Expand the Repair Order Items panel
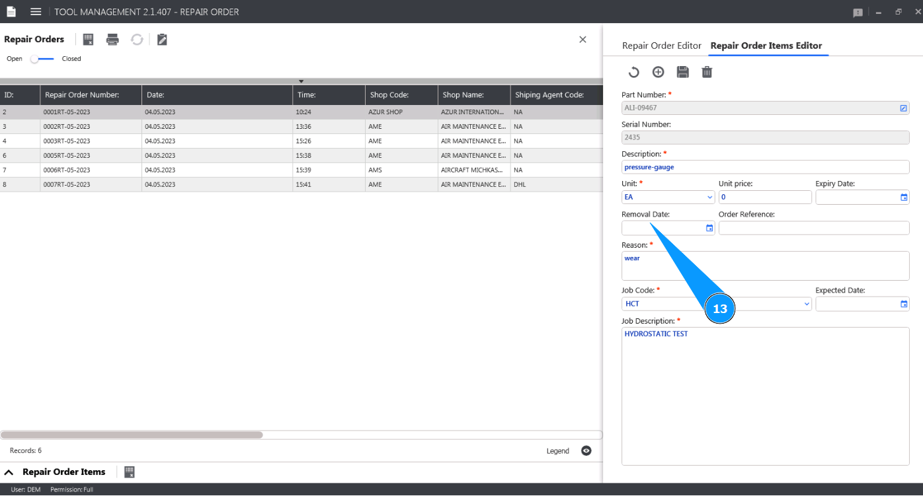The image size is (923, 496). pos(10,472)
